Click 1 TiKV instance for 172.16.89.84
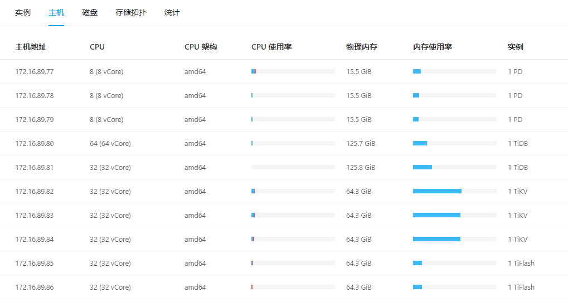 pyautogui.click(x=518, y=239)
